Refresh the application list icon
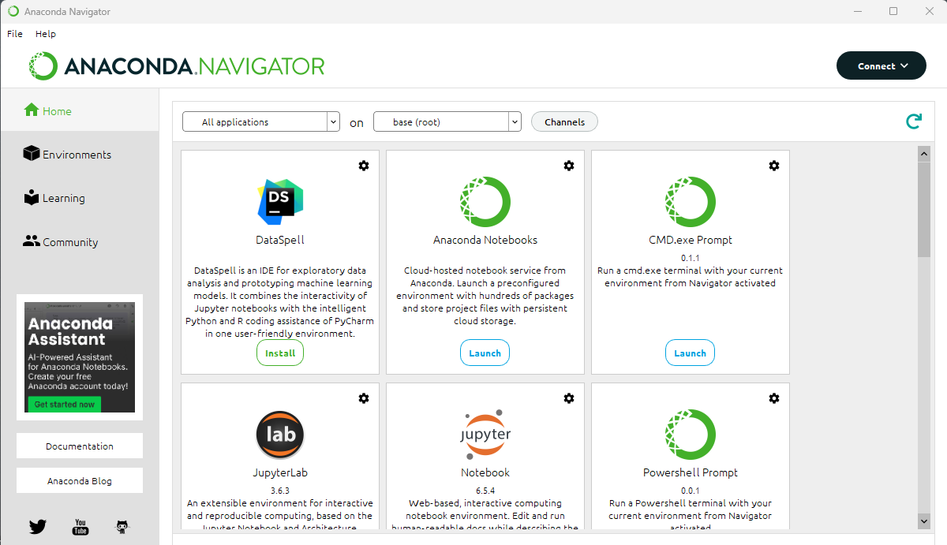 tap(914, 121)
